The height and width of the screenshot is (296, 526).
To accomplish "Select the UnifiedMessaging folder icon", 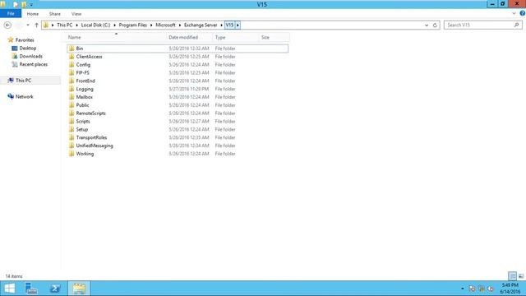I will click(72, 146).
